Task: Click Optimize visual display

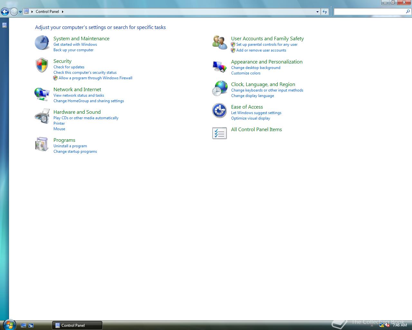Action: click(x=250, y=118)
